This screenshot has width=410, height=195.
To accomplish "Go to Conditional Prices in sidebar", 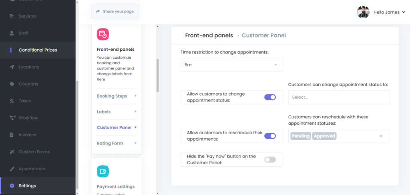I will click(38, 50).
